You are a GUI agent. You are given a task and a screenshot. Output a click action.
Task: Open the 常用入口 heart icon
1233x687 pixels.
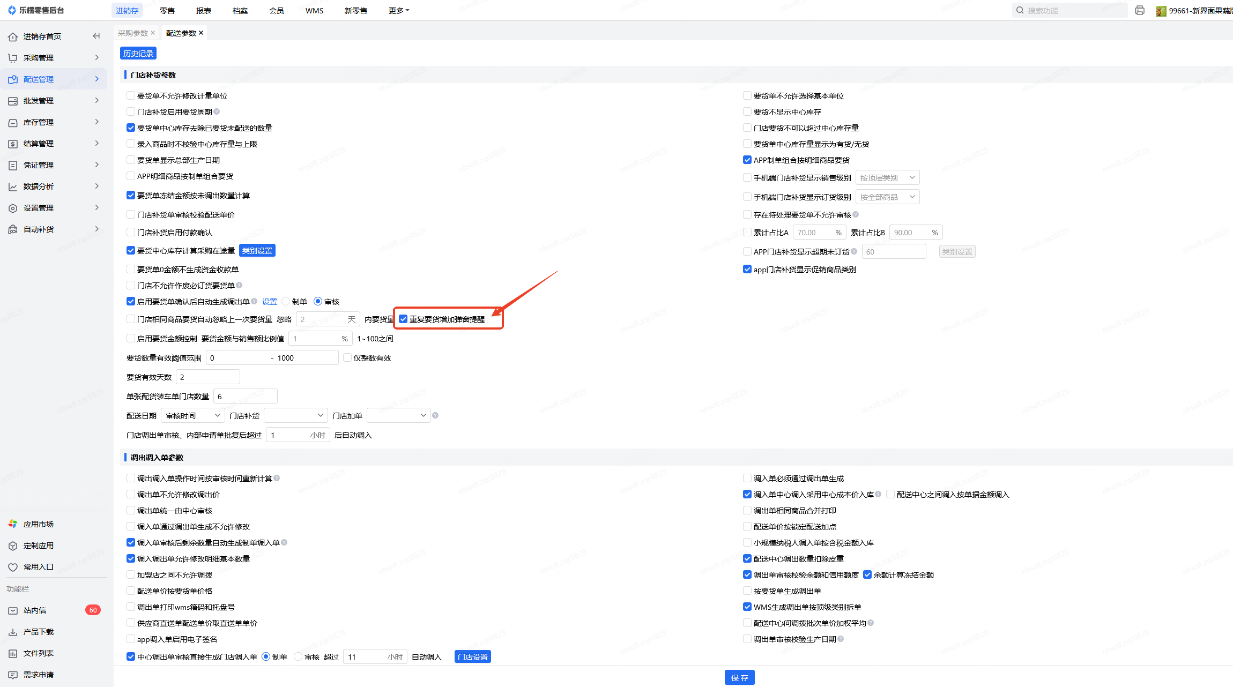(13, 567)
